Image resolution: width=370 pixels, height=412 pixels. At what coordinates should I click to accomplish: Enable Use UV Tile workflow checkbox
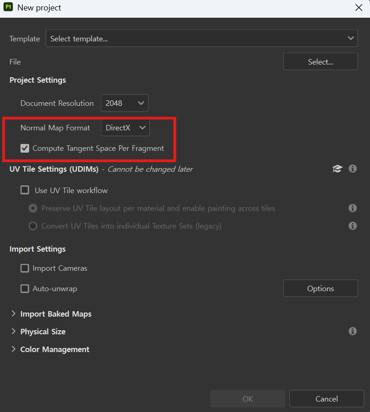click(25, 190)
